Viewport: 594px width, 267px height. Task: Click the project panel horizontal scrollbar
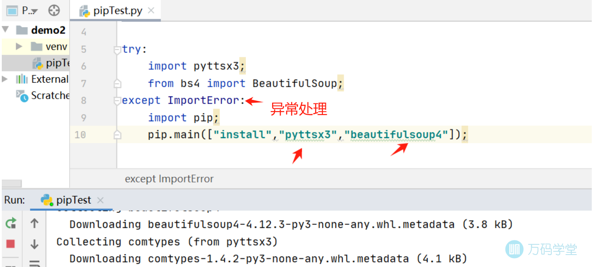(12, 183)
